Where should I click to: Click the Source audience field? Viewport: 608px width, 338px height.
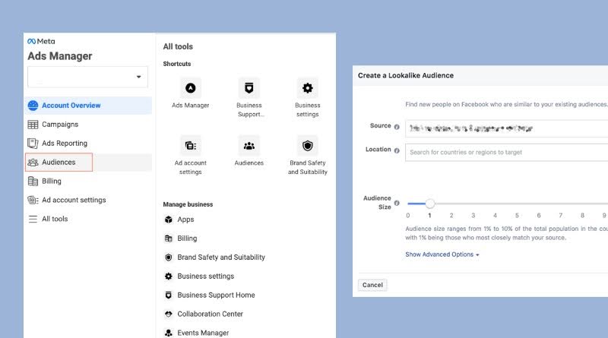[x=507, y=128]
